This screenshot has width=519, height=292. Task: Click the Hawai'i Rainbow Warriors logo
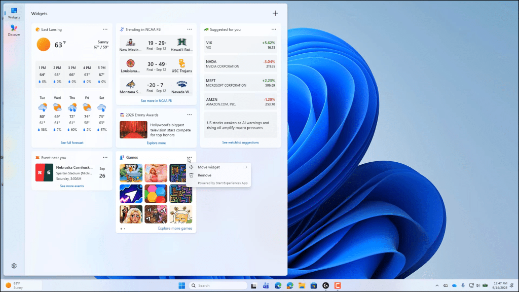click(182, 42)
